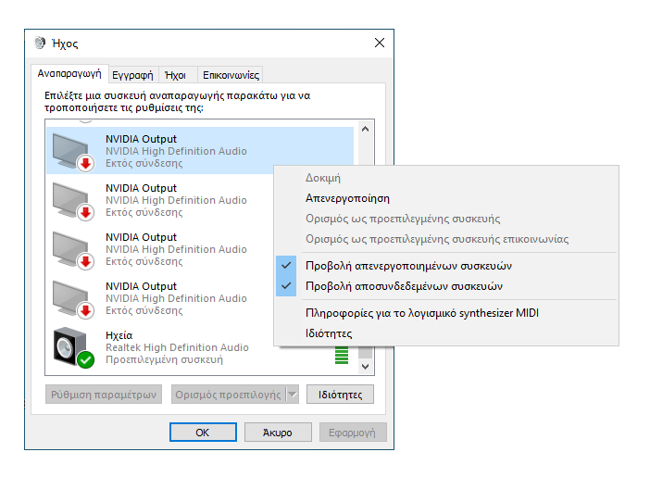Screen dimensions: 650x477
Task: Click the Άκυρο button
Action: point(278,433)
